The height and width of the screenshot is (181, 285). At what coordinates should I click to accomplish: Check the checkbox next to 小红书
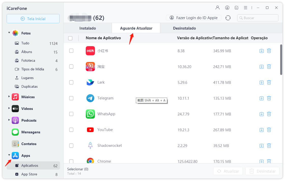pos(71,51)
